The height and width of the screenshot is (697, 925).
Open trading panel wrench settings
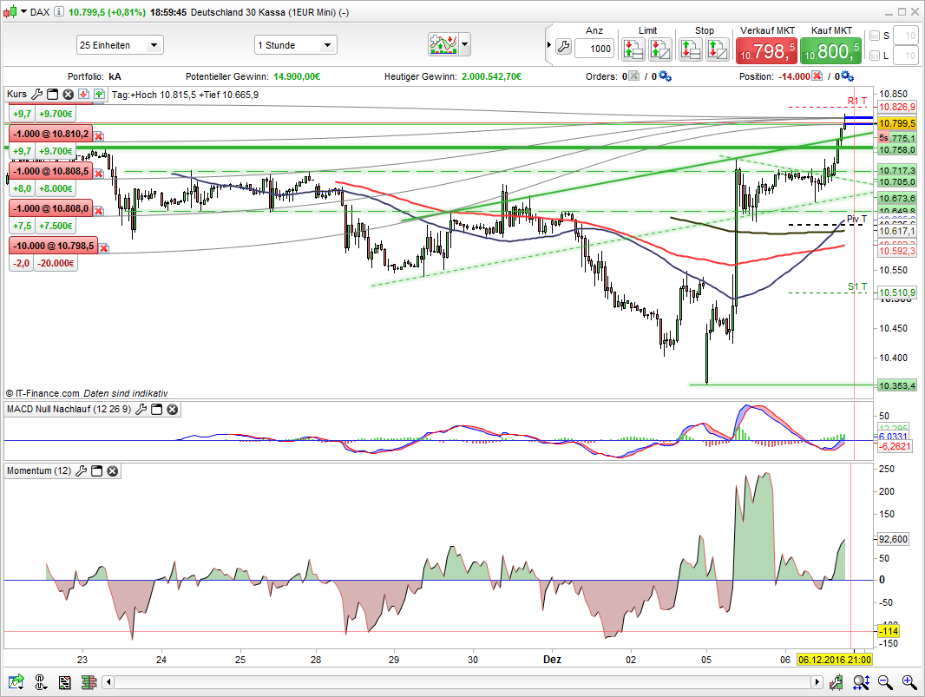(563, 47)
